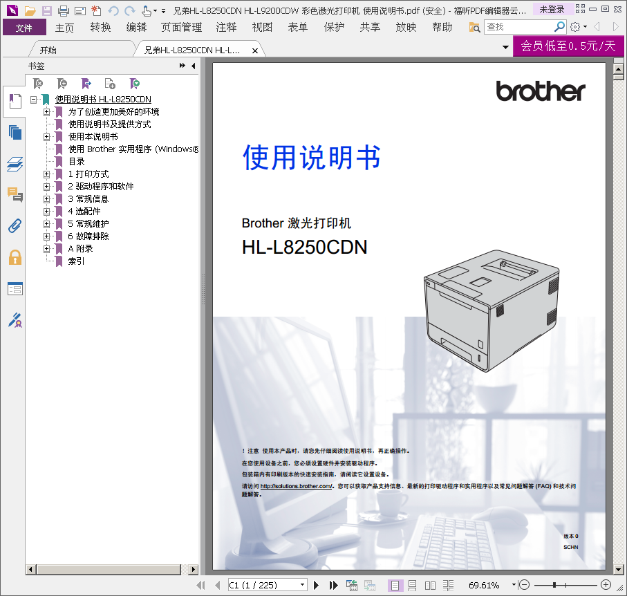Viewport: 627px width, 596px height.
Task: Open bookmark 目录
Action: coord(76,162)
